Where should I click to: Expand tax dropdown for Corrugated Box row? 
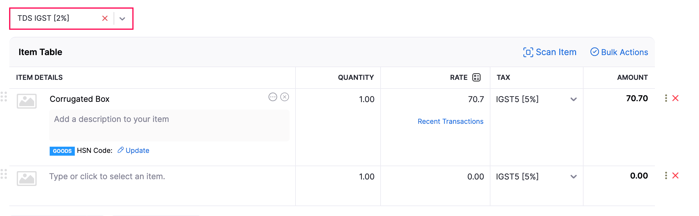(x=574, y=99)
